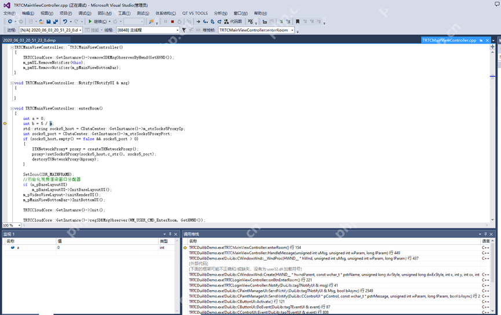Click the split editor icon above scrollbar
The width and height of the screenshot is (501, 315).
click(x=492, y=47)
